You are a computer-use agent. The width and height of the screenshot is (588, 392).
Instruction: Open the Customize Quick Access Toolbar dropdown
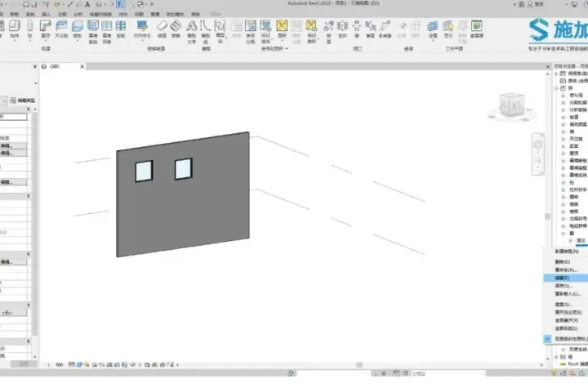point(152,5)
